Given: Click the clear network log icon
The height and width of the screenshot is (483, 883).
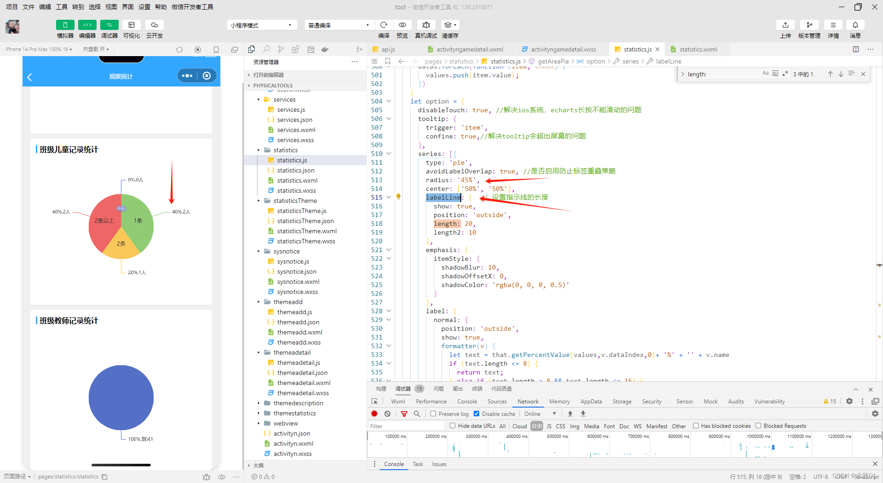Looking at the screenshot, I should click(388, 414).
